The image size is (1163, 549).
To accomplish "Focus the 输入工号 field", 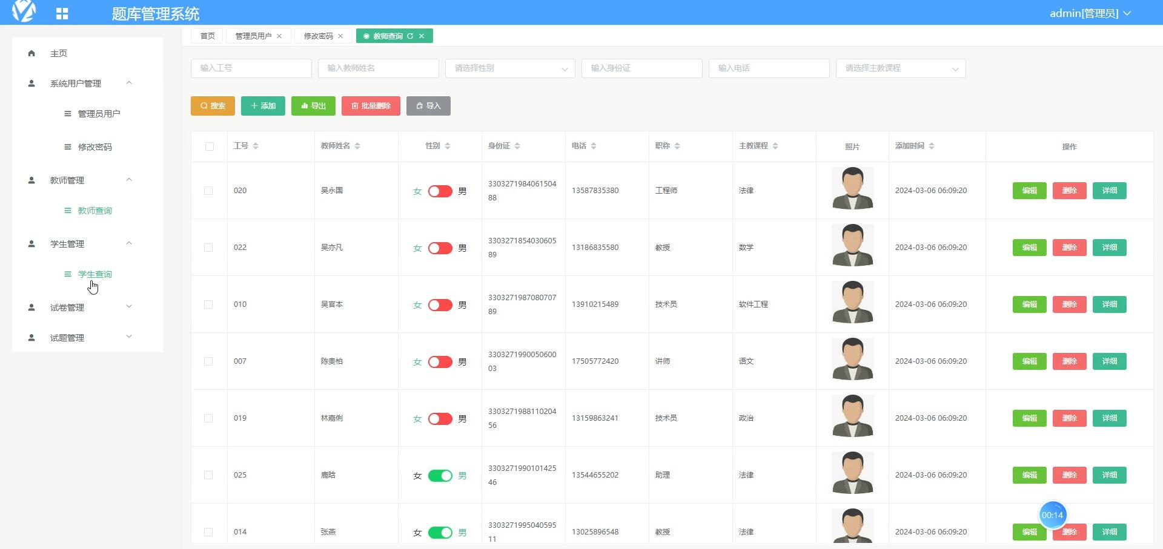I will click(251, 68).
